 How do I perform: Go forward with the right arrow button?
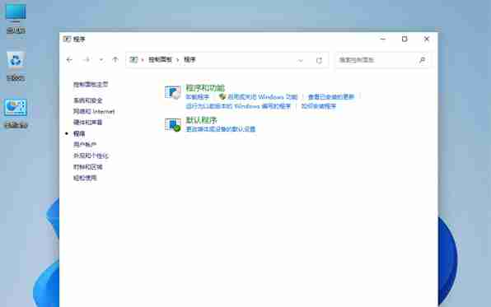(x=87, y=59)
